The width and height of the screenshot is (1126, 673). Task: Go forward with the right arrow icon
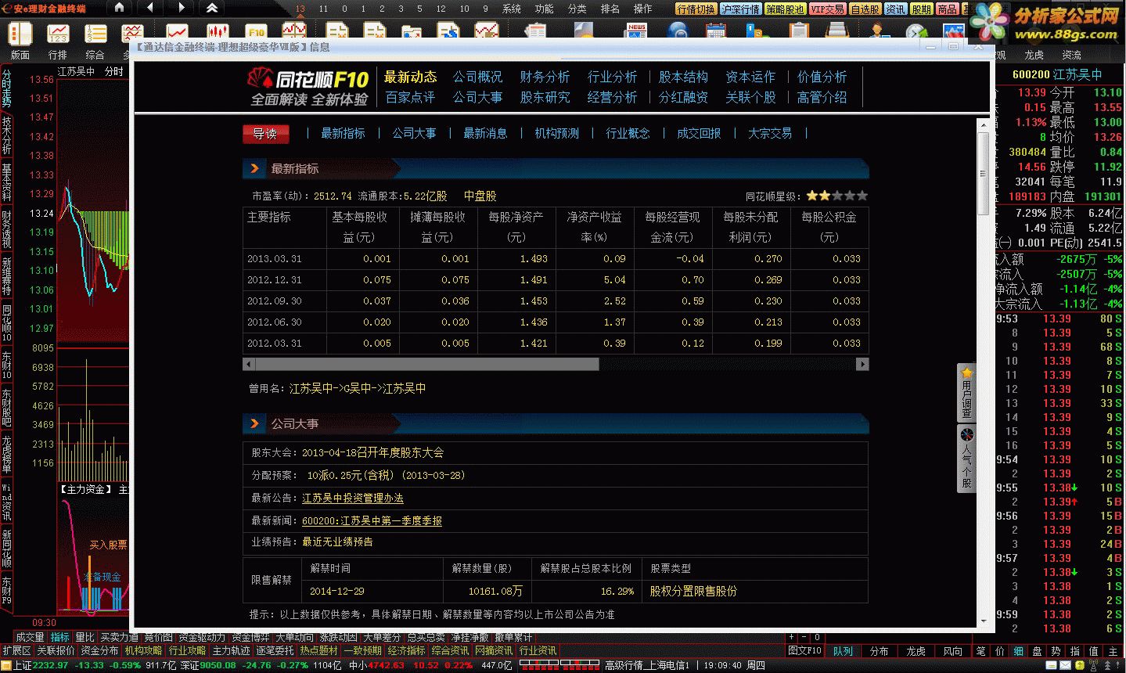(181, 8)
